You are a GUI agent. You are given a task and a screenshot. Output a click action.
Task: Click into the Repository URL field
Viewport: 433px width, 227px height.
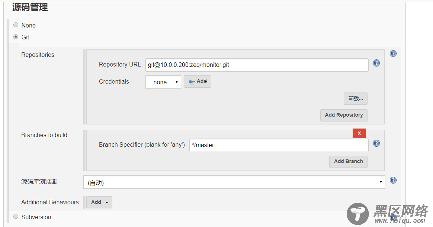pos(257,65)
